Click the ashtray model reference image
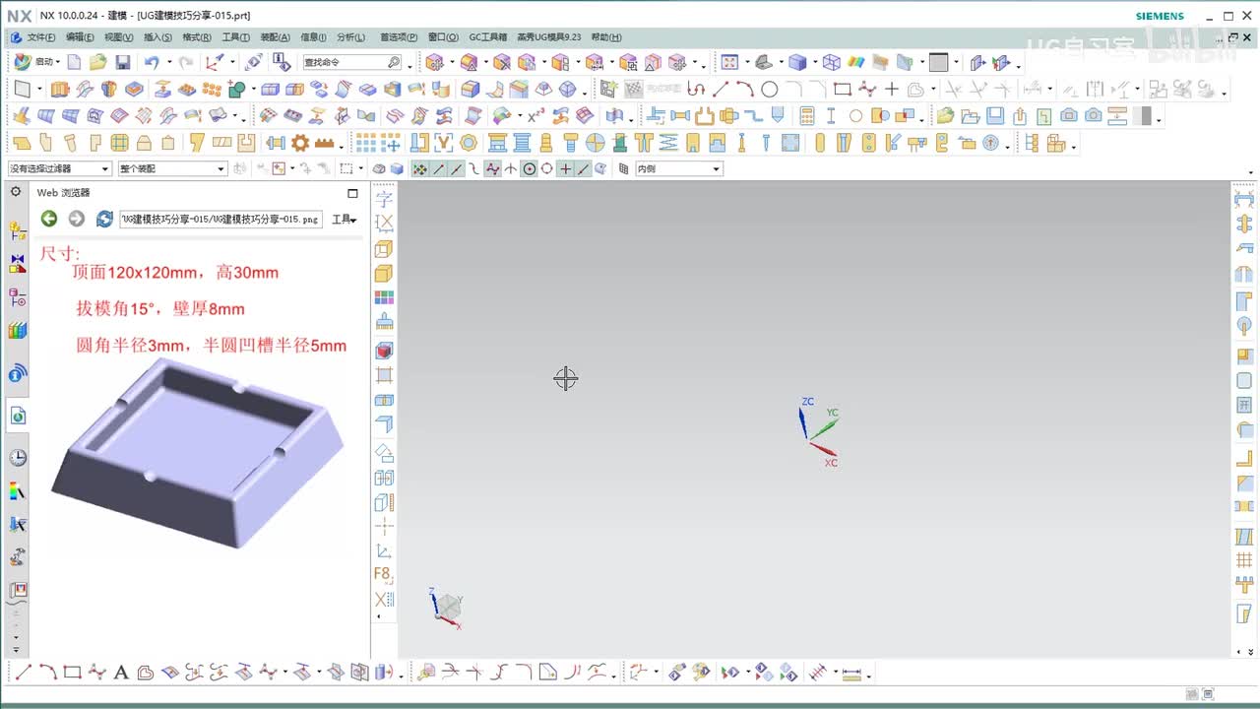Screen dimensions: 1260x709 click(x=199, y=452)
